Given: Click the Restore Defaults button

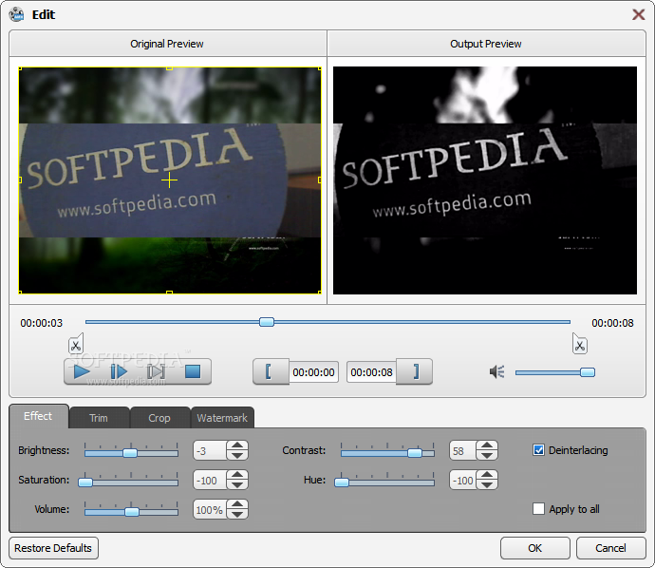Looking at the screenshot, I should (53, 548).
